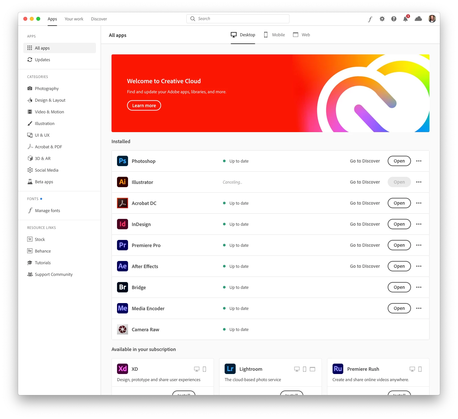Open InDesign with its Open button
This screenshot has height=419, width=458.
[x=399, y=224]
